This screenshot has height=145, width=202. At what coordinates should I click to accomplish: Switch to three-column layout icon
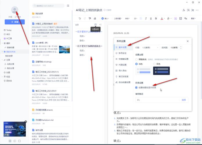click(10, 141)
